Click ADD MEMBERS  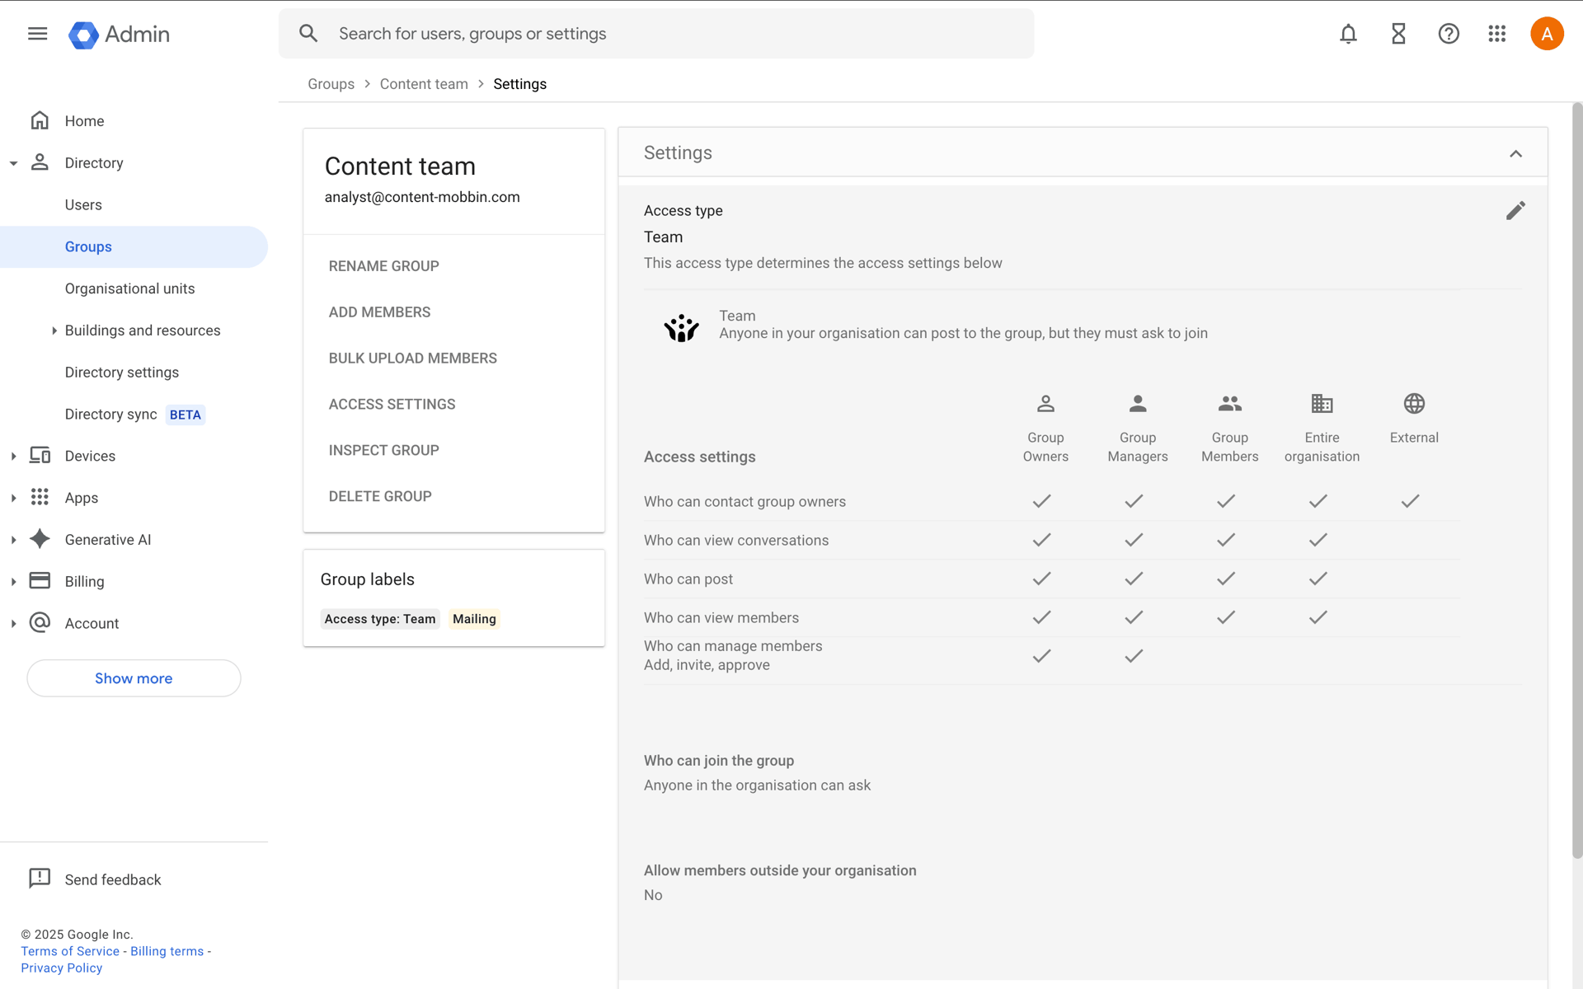coord(379,312)
